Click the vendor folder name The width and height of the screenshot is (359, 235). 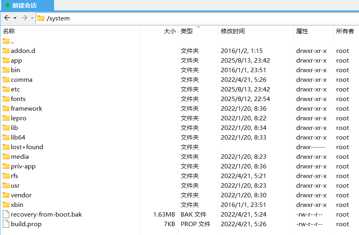[x=21, y=195]
